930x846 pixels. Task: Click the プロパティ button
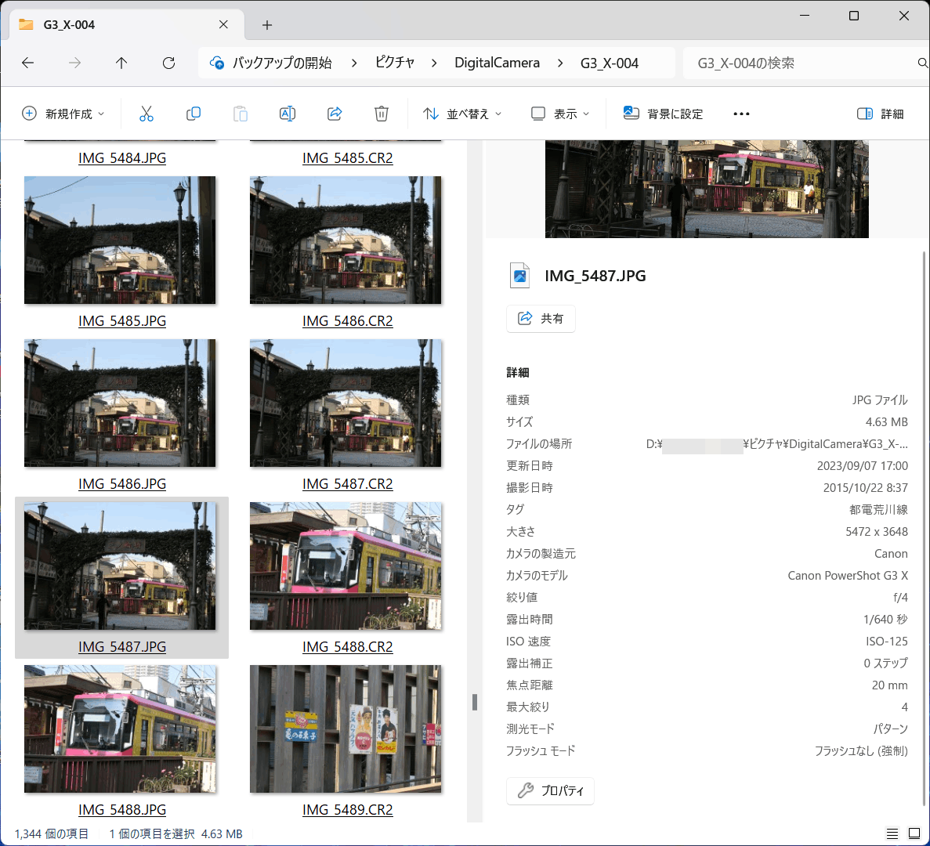(551, 791)
